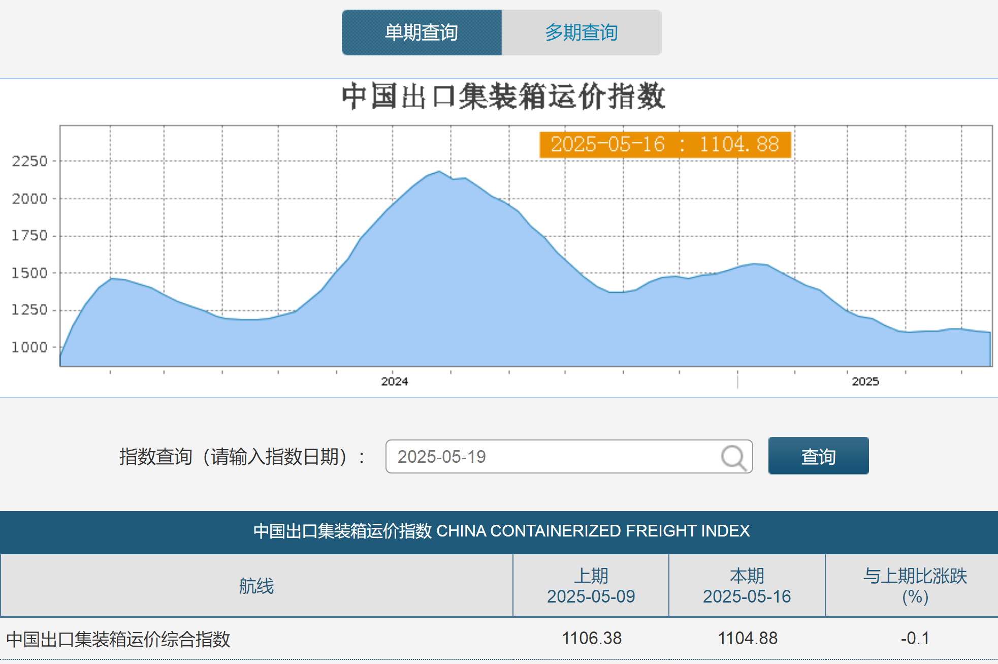This screenshot has width=998, height=664.
Task: Click the 中国出口集装箱运价综合指数 row label
Action: pos(118,639)
